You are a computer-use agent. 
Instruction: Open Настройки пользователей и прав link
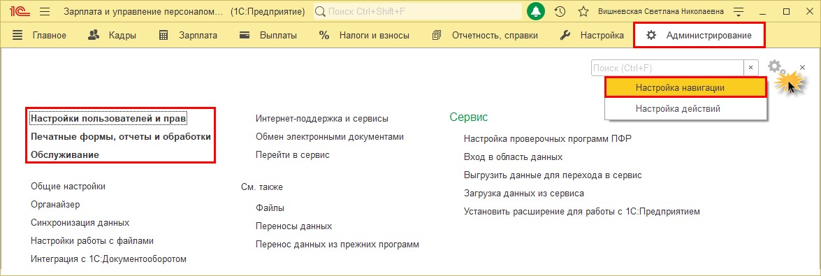tap(109, 118)
